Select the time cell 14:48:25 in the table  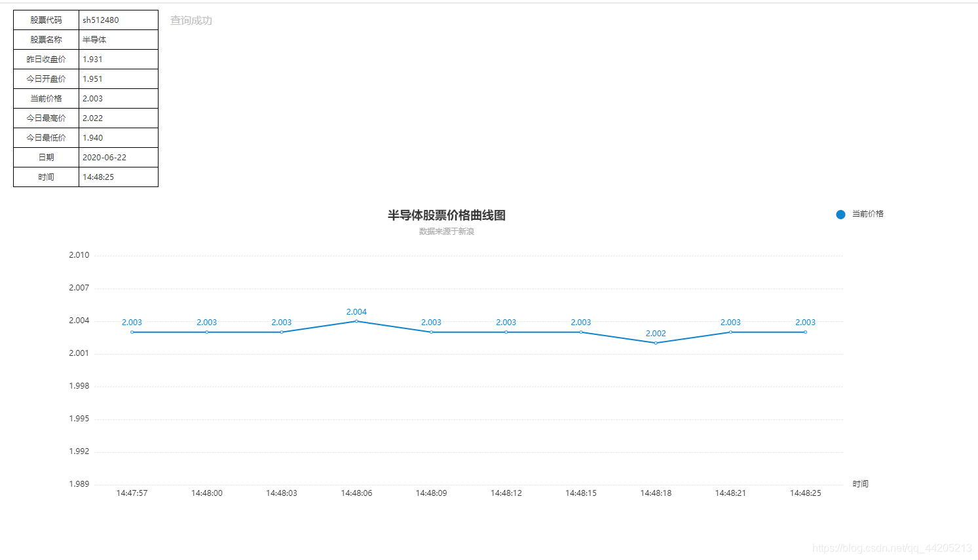coord(119,177)
